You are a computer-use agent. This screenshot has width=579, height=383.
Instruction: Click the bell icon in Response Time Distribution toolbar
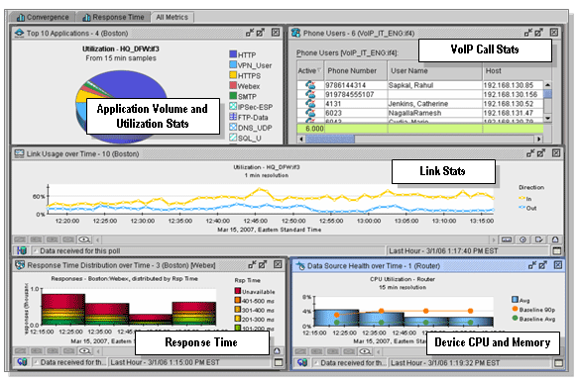pos(277,351)
